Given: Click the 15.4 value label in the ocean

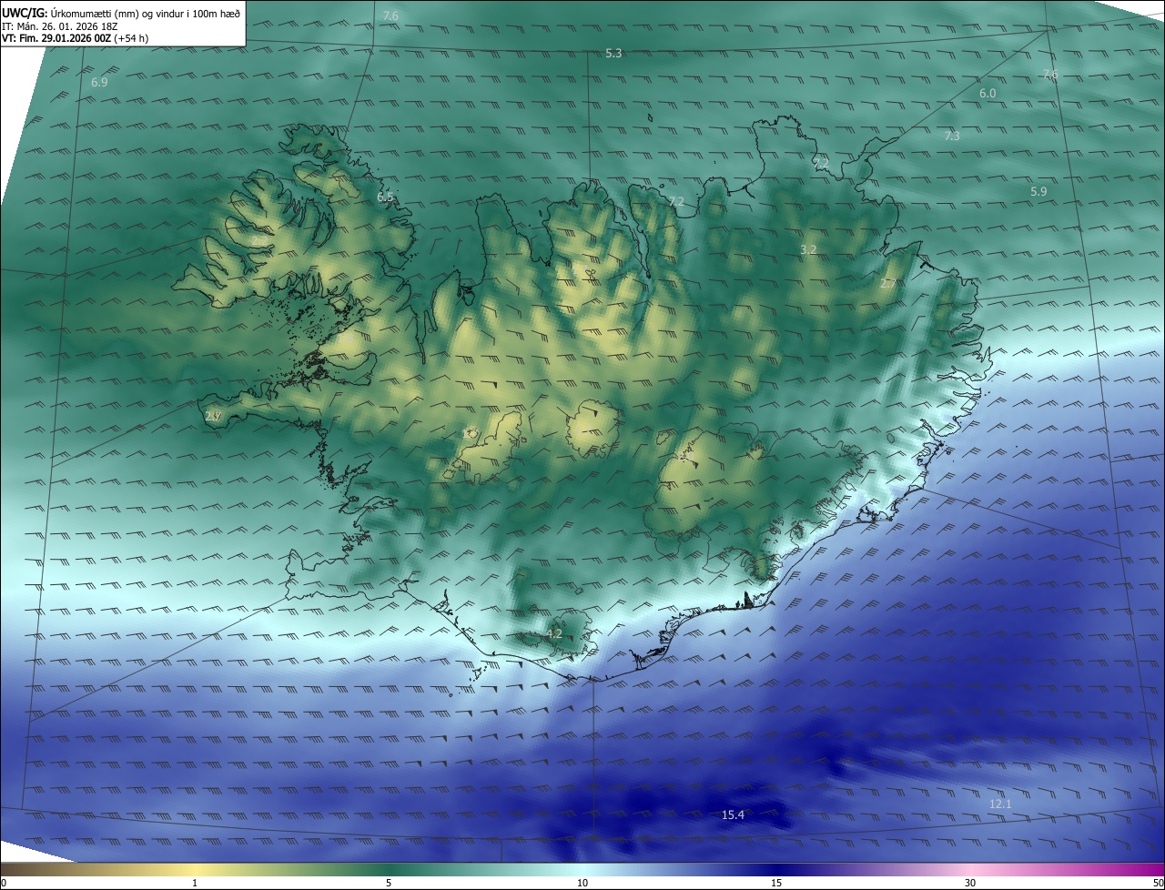Looking at the screenshot, I should tap(733, 814).
